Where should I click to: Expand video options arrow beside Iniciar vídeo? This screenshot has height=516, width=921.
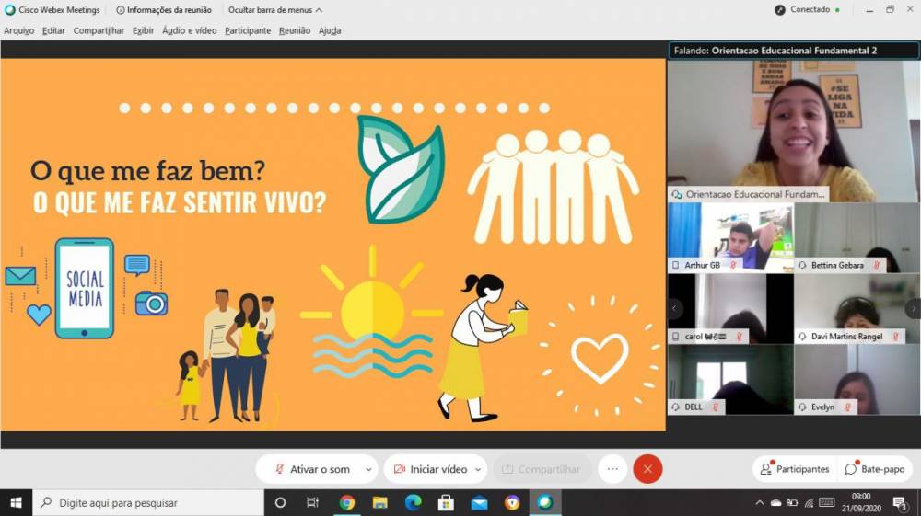point(479,469)
